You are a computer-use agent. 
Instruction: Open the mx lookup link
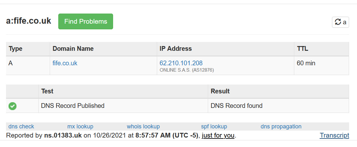point(80,126)
